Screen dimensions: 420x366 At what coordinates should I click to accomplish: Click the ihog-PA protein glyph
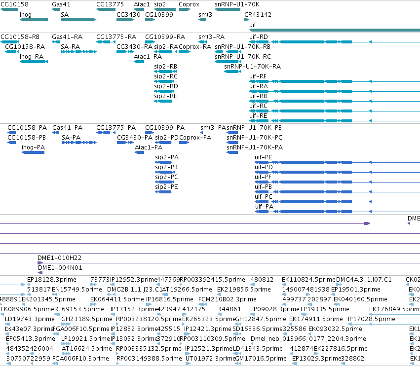tap(33, 152)
